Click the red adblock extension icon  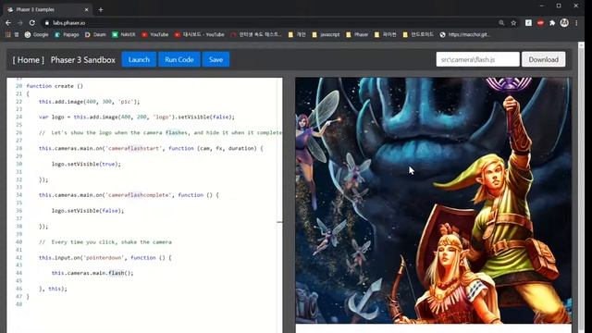(x=540, y=23)
